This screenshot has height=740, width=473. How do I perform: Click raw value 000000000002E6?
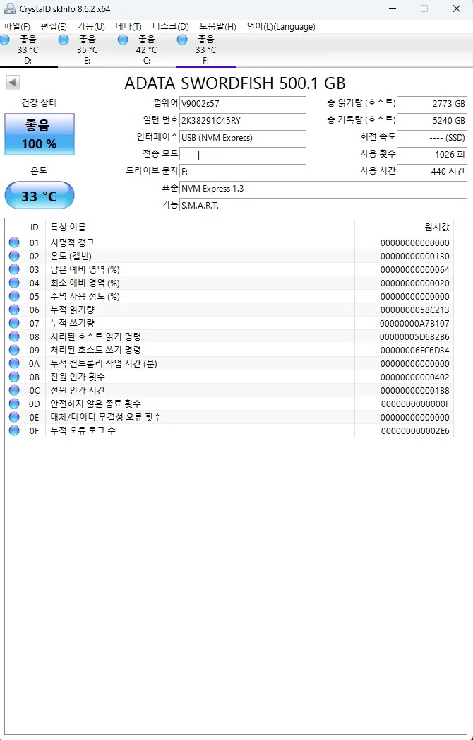coord(414,431)
